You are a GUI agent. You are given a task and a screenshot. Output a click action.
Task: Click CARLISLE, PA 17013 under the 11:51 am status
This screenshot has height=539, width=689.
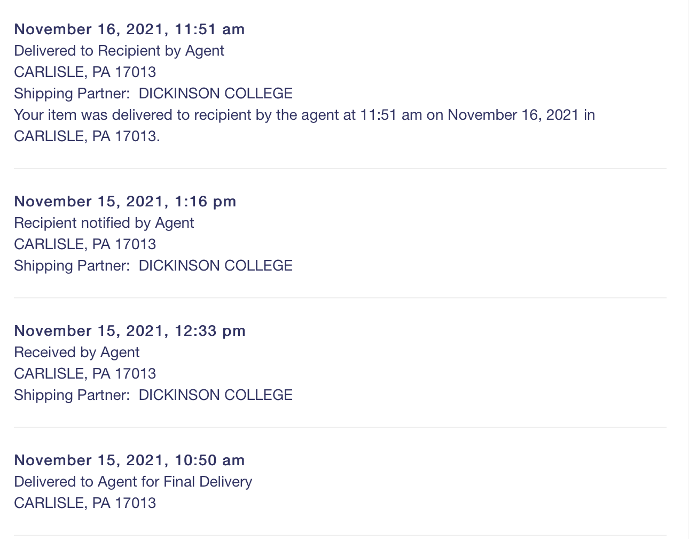click(85, 72)
